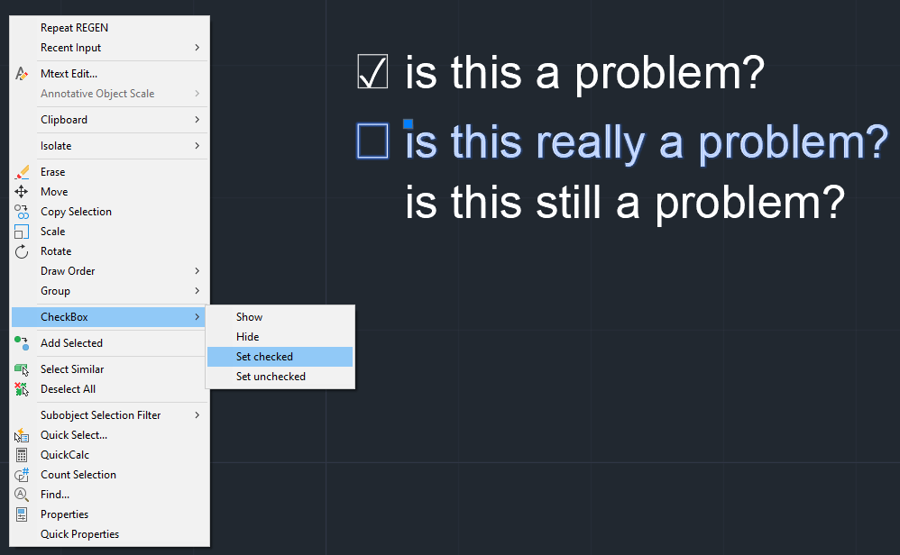This screenshot has height=555, width=900.
Task: Click the Scale tool icon
Action: 22,231
